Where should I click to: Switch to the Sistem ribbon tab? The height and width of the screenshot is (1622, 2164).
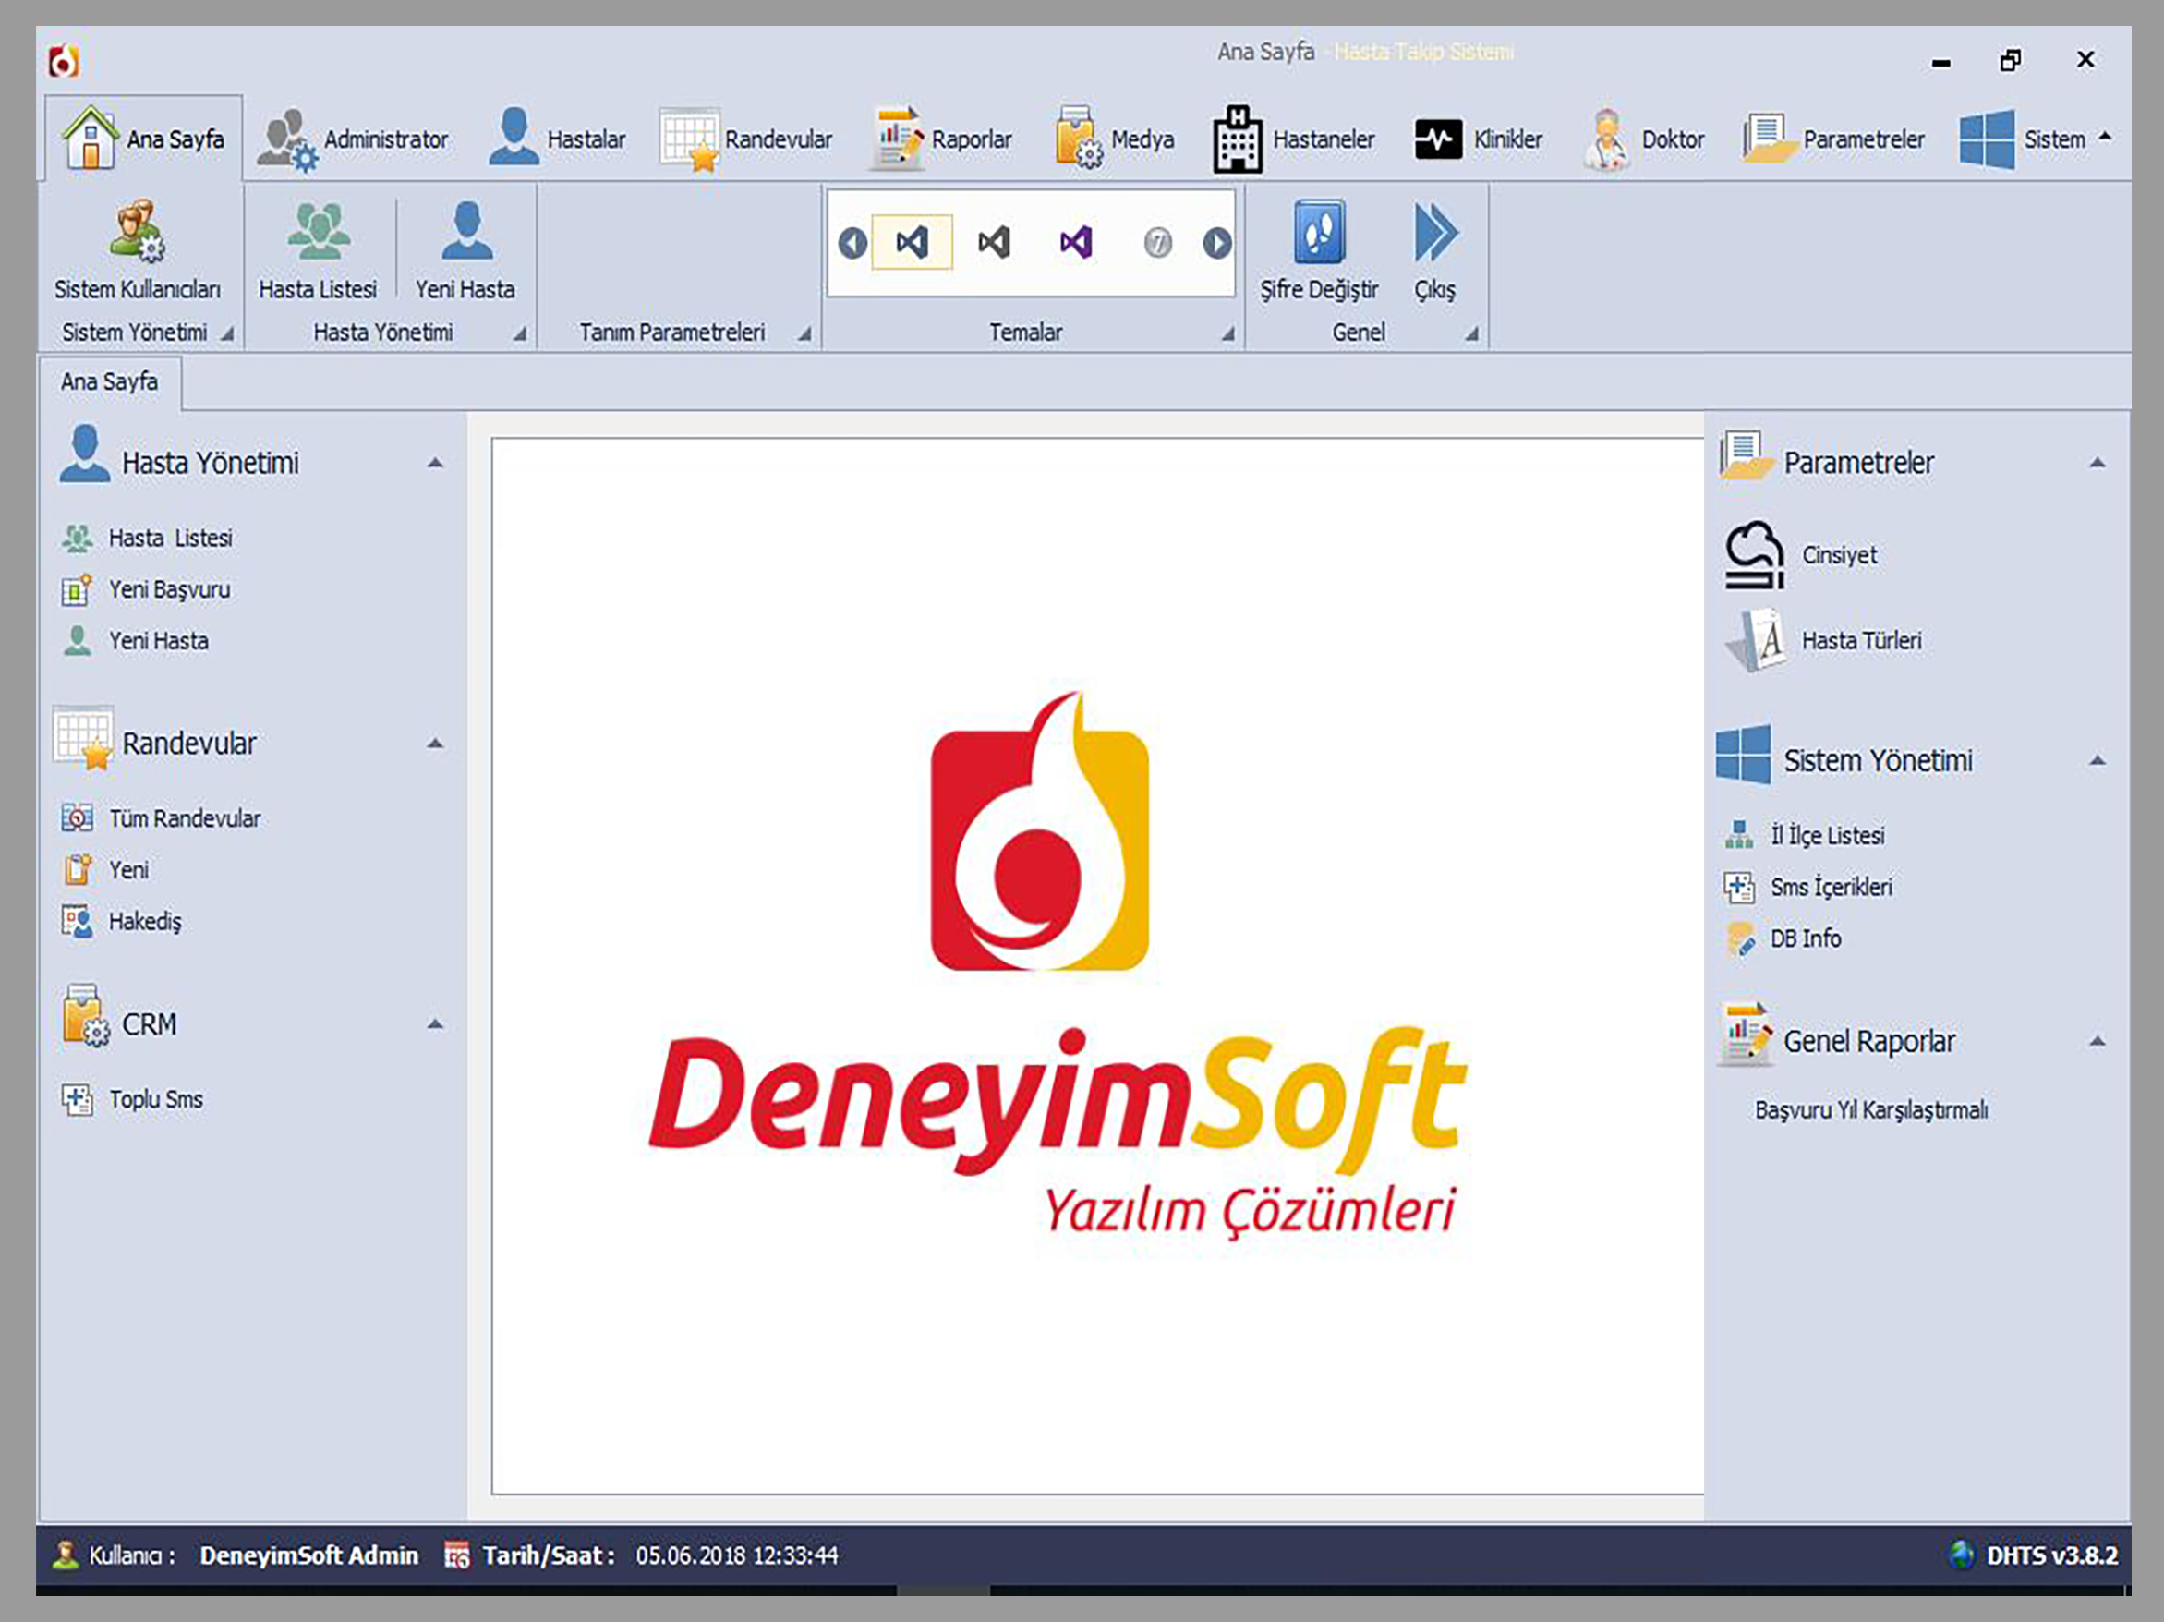point(2023,139)
